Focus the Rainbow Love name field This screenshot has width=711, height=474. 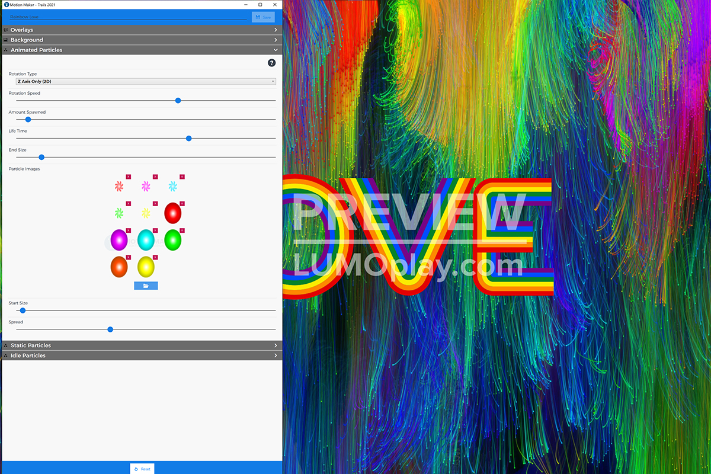[x=127, y=17]
